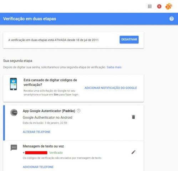The image size is (178, 171).
Task: Click ADICIONAR NOTIFICAÇÃO DO GOOGLE
Action: (111, 88)
